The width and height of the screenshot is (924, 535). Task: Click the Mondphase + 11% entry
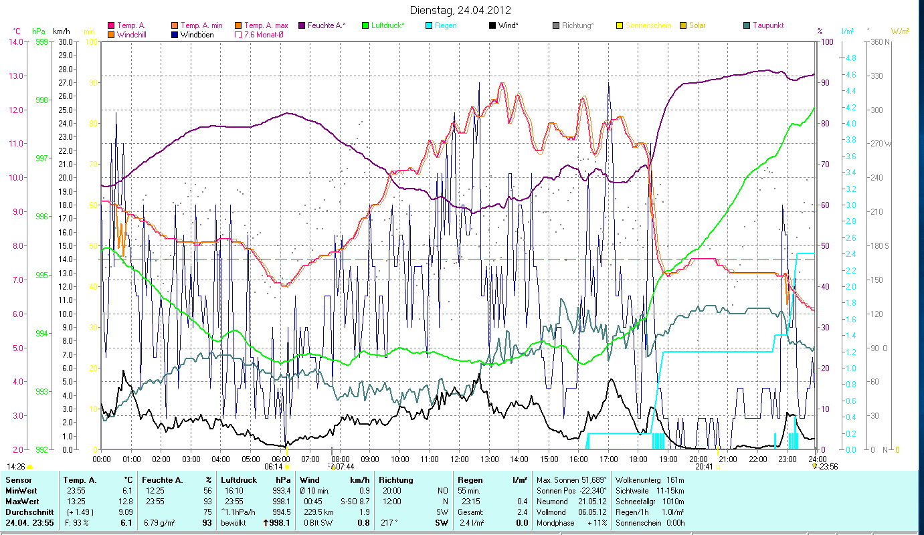(x=572, y=523)
